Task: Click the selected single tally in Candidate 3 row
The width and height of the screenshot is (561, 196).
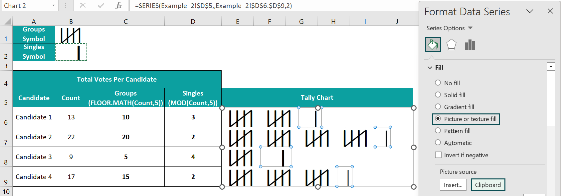Action: tap(276, 157)
